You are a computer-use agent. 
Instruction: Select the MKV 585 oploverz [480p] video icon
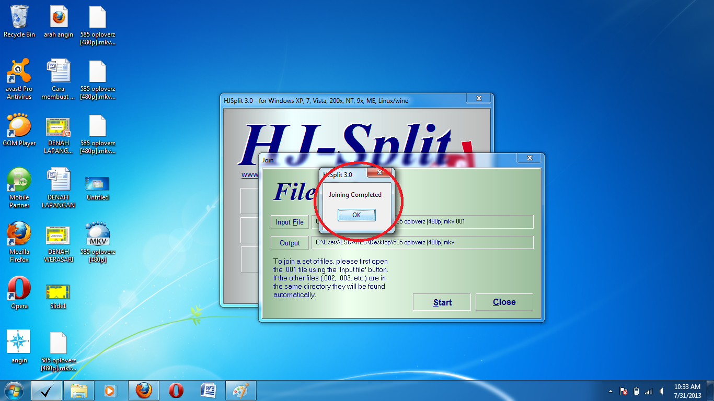pos(98,242)
